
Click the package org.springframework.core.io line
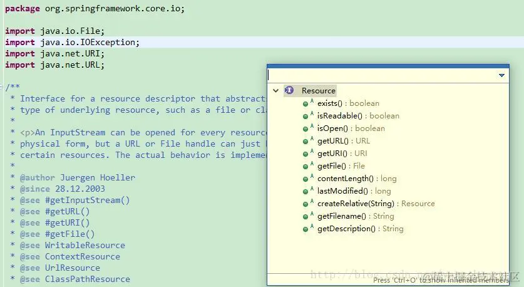[95, 8]
